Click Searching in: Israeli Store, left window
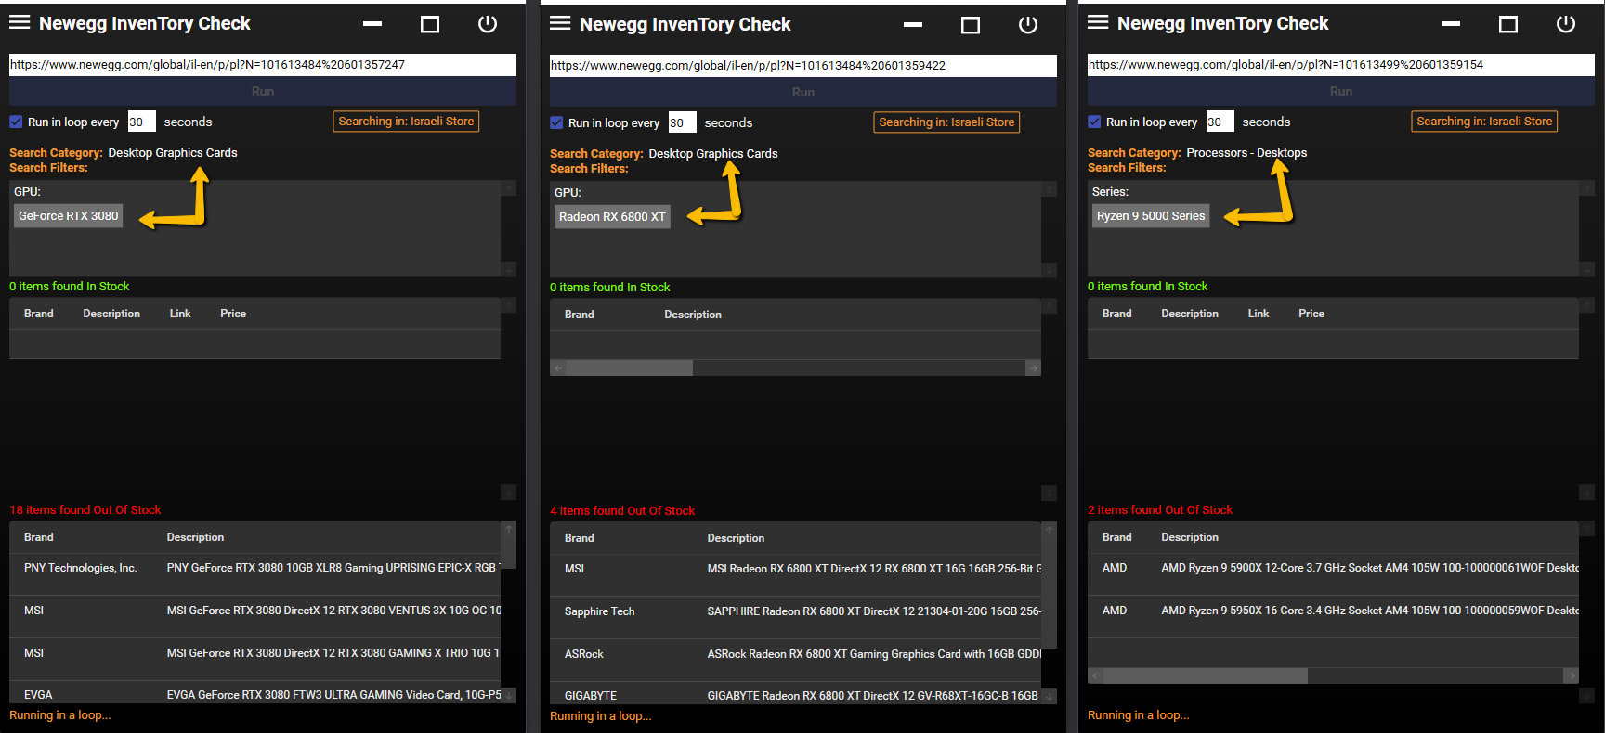 406,122
